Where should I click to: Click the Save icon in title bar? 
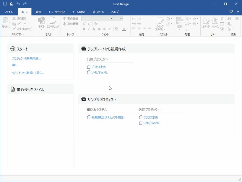[5, 4]
